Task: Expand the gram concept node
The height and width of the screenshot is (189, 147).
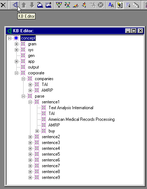Action: click(x=16, y=44)
